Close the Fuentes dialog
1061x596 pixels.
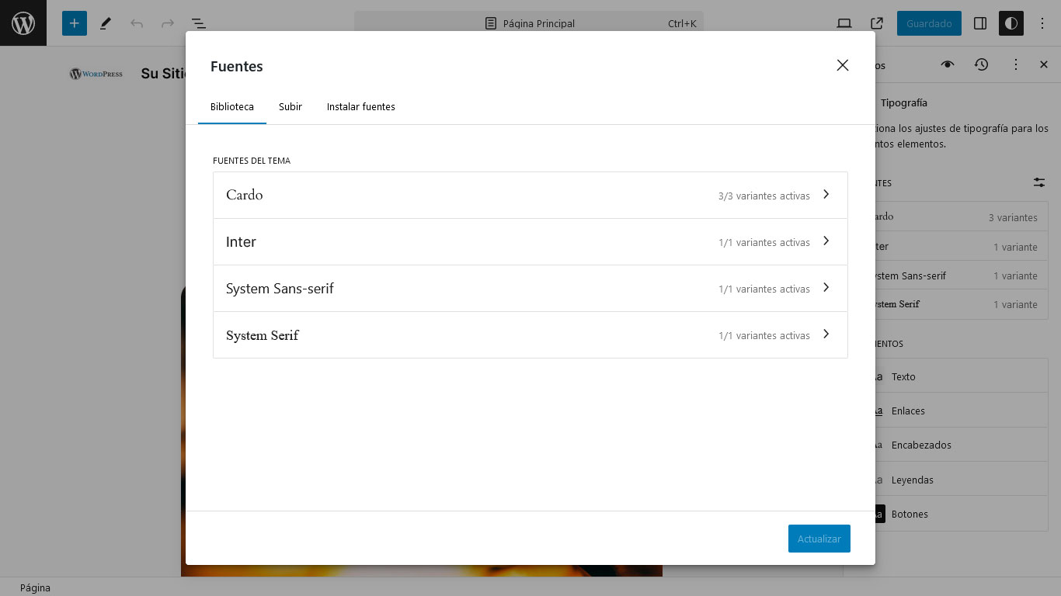843,66
